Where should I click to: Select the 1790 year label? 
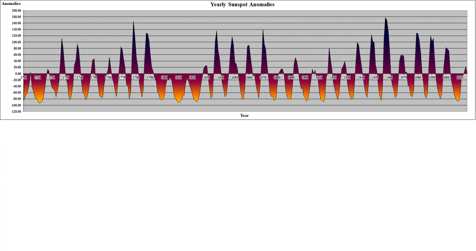[x=150, y=78]
